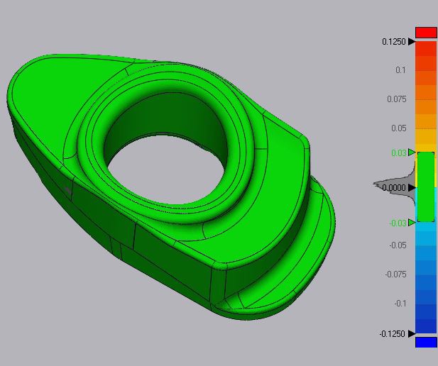
Task: Click the green arrow marker at -0.03
Action: 412,223
